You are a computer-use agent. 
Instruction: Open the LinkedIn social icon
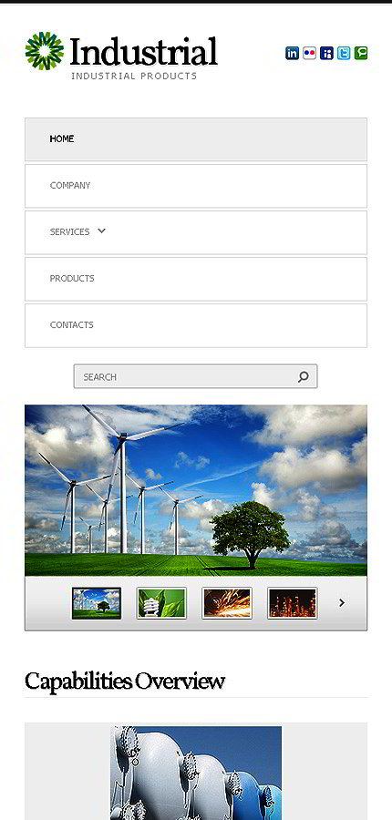click(x=292, y=53)
